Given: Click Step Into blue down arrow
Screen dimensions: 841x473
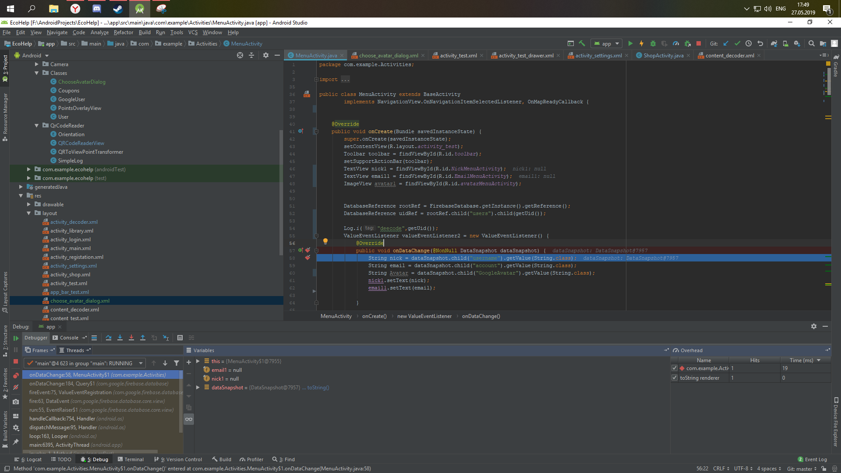Looking at the screenshot, I should point(120,338).
